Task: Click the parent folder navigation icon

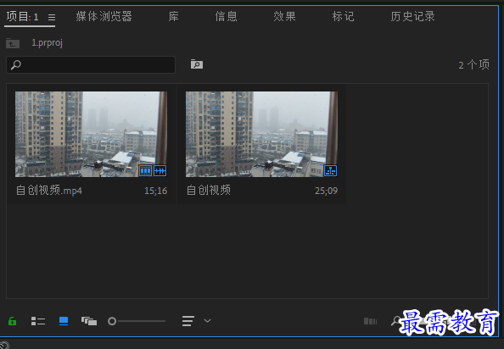Action: 13,43
